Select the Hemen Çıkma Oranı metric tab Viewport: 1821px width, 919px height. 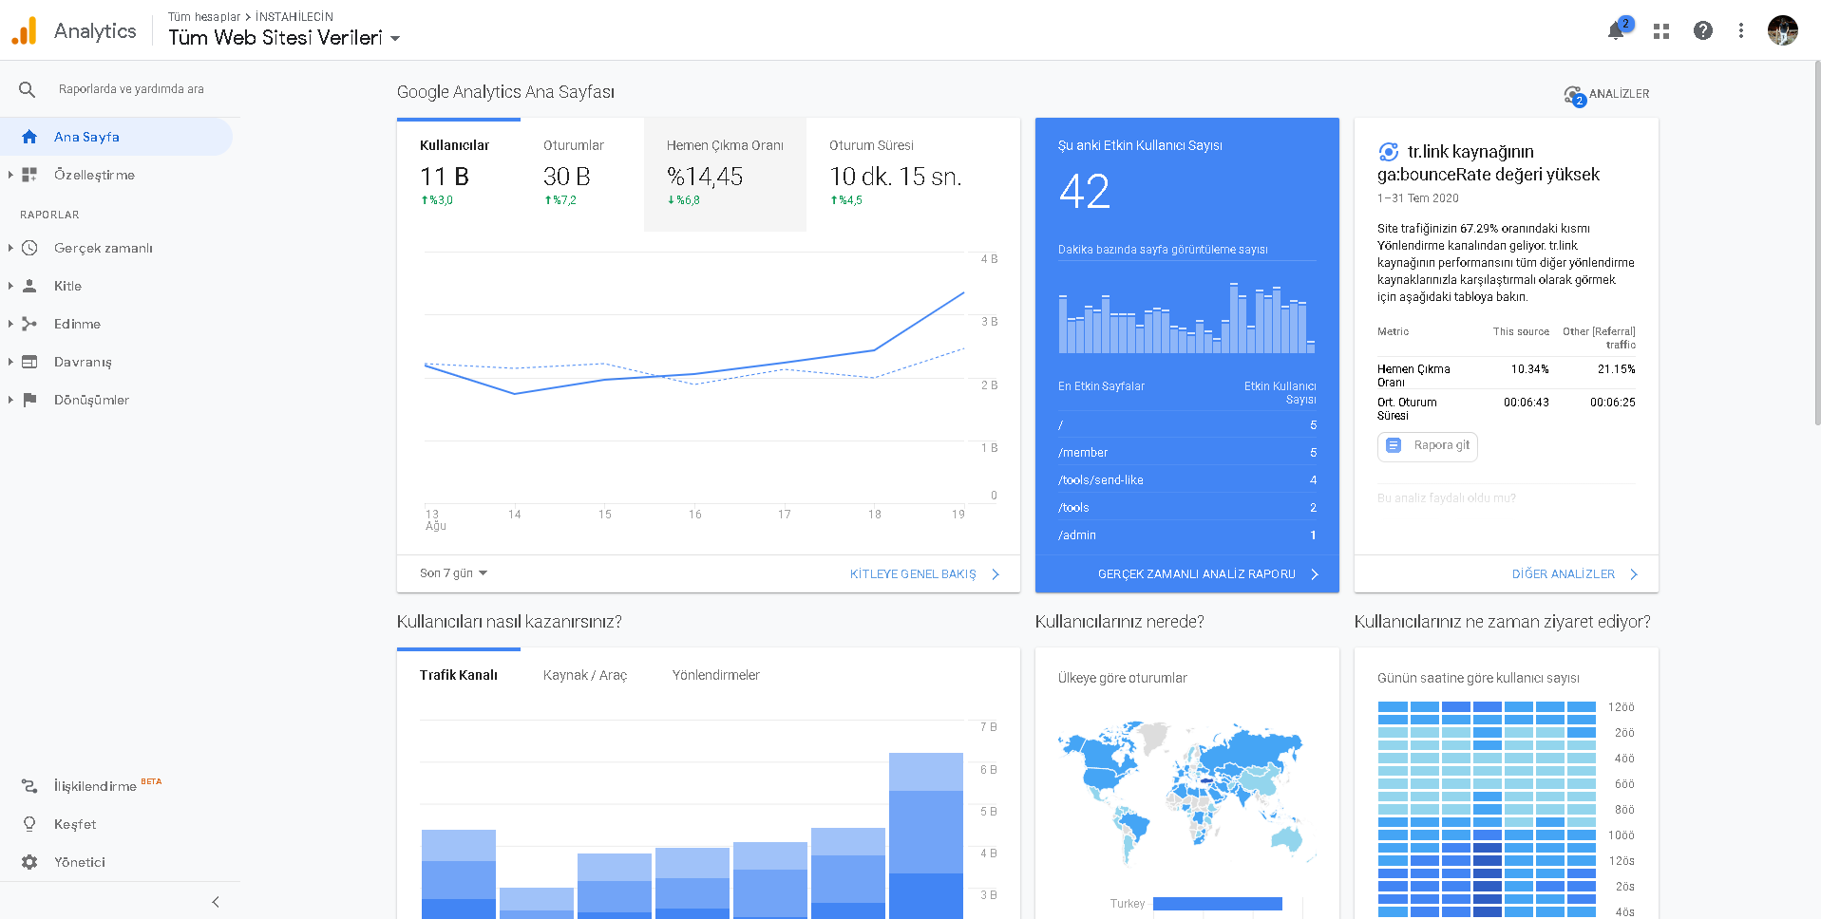click(x=725, y=175)
